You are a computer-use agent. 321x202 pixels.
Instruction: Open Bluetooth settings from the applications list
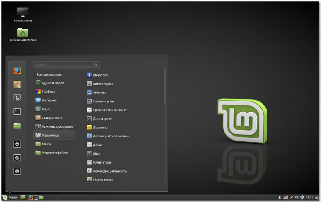(100, 75)
